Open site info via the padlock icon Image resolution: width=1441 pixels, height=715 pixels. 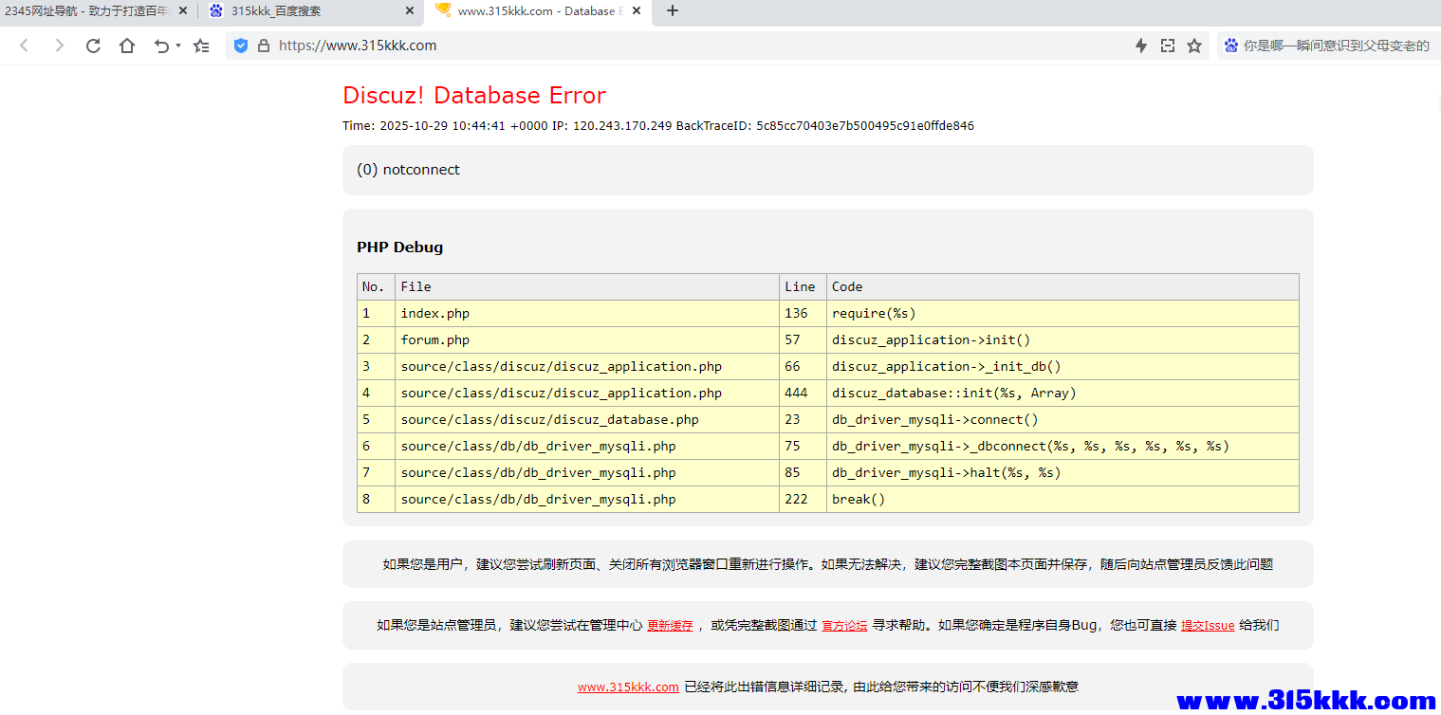coord(261,45)
